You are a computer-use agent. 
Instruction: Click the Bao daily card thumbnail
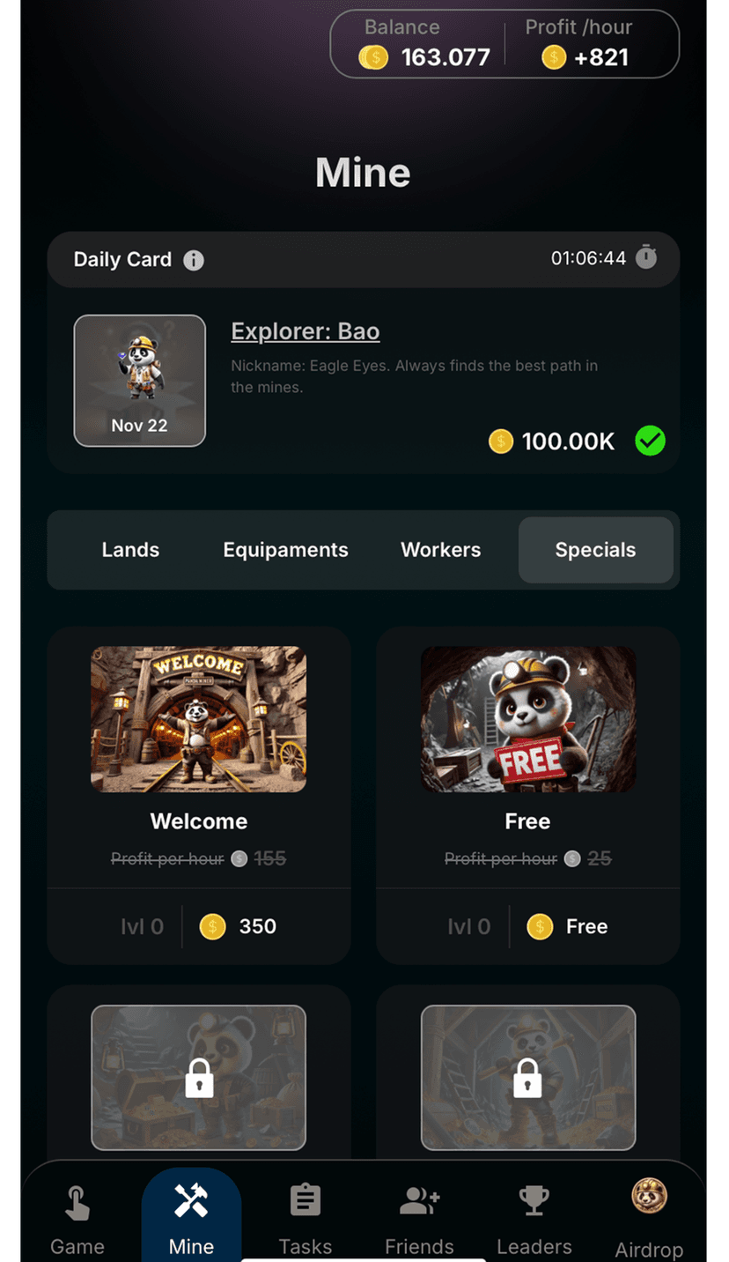pos(139,381)
